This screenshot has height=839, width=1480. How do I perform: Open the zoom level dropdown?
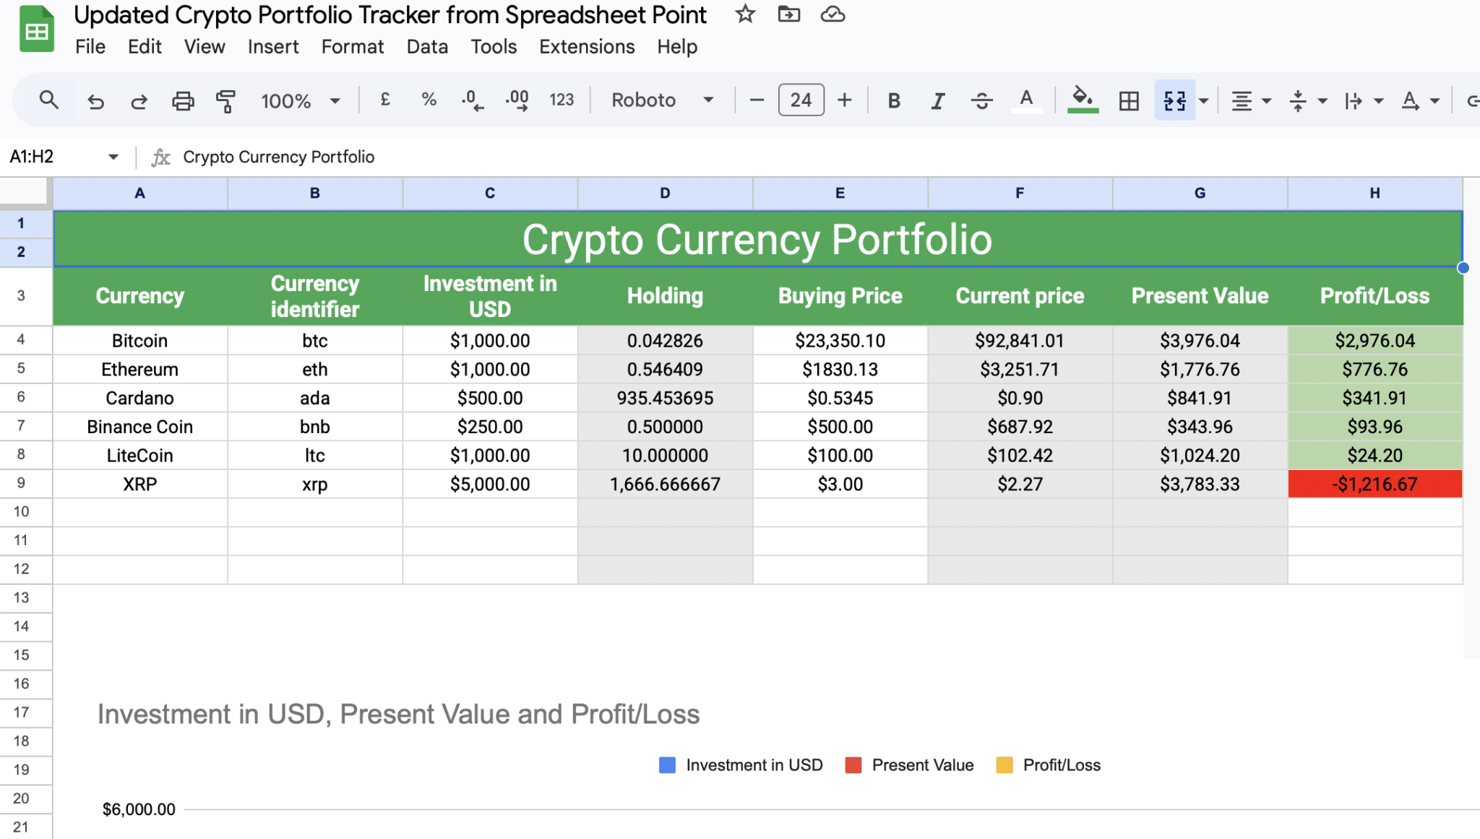pos(300,100)
